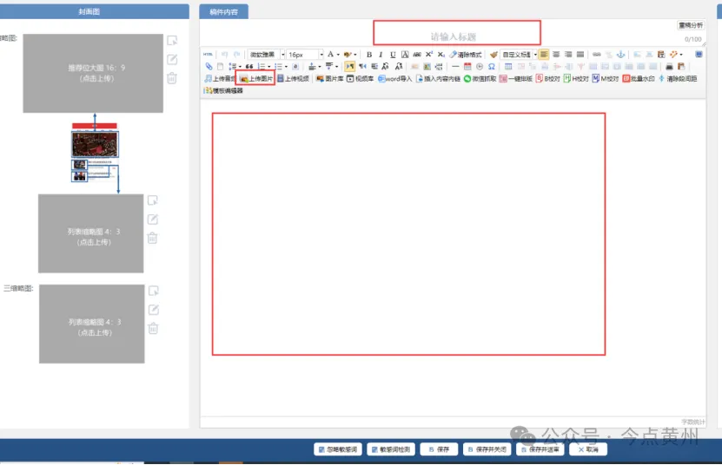Click the anchor icon in toolbar
The height and width of the screenshot is (465, 722).
620,55
